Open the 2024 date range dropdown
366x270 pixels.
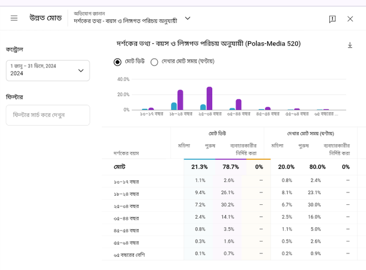[x=47, y=70]
